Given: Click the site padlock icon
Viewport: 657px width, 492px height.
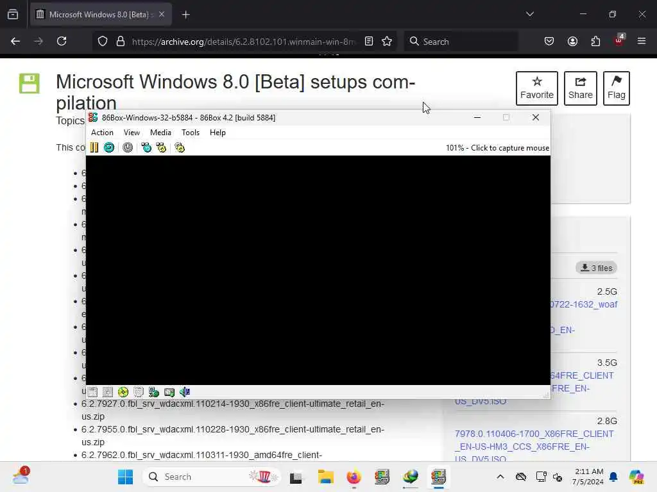Looking at the screenshot, I should 121,42.
